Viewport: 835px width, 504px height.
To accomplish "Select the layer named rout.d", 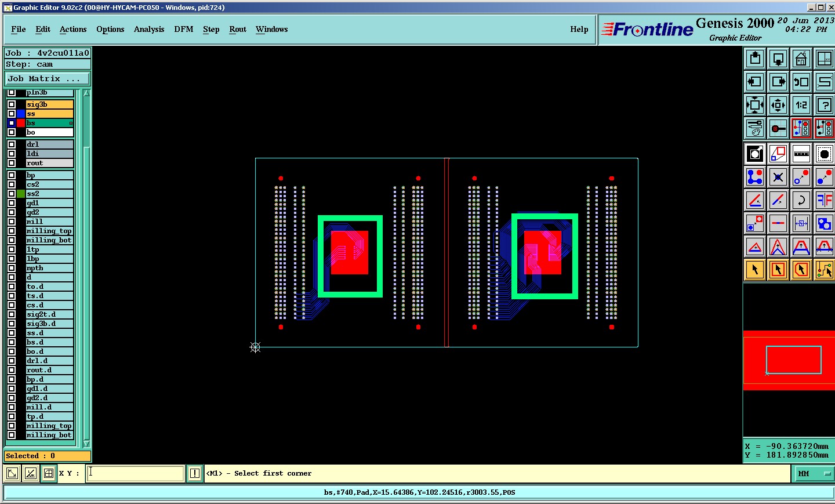I will pyautogui.click(x=50, y=370).
